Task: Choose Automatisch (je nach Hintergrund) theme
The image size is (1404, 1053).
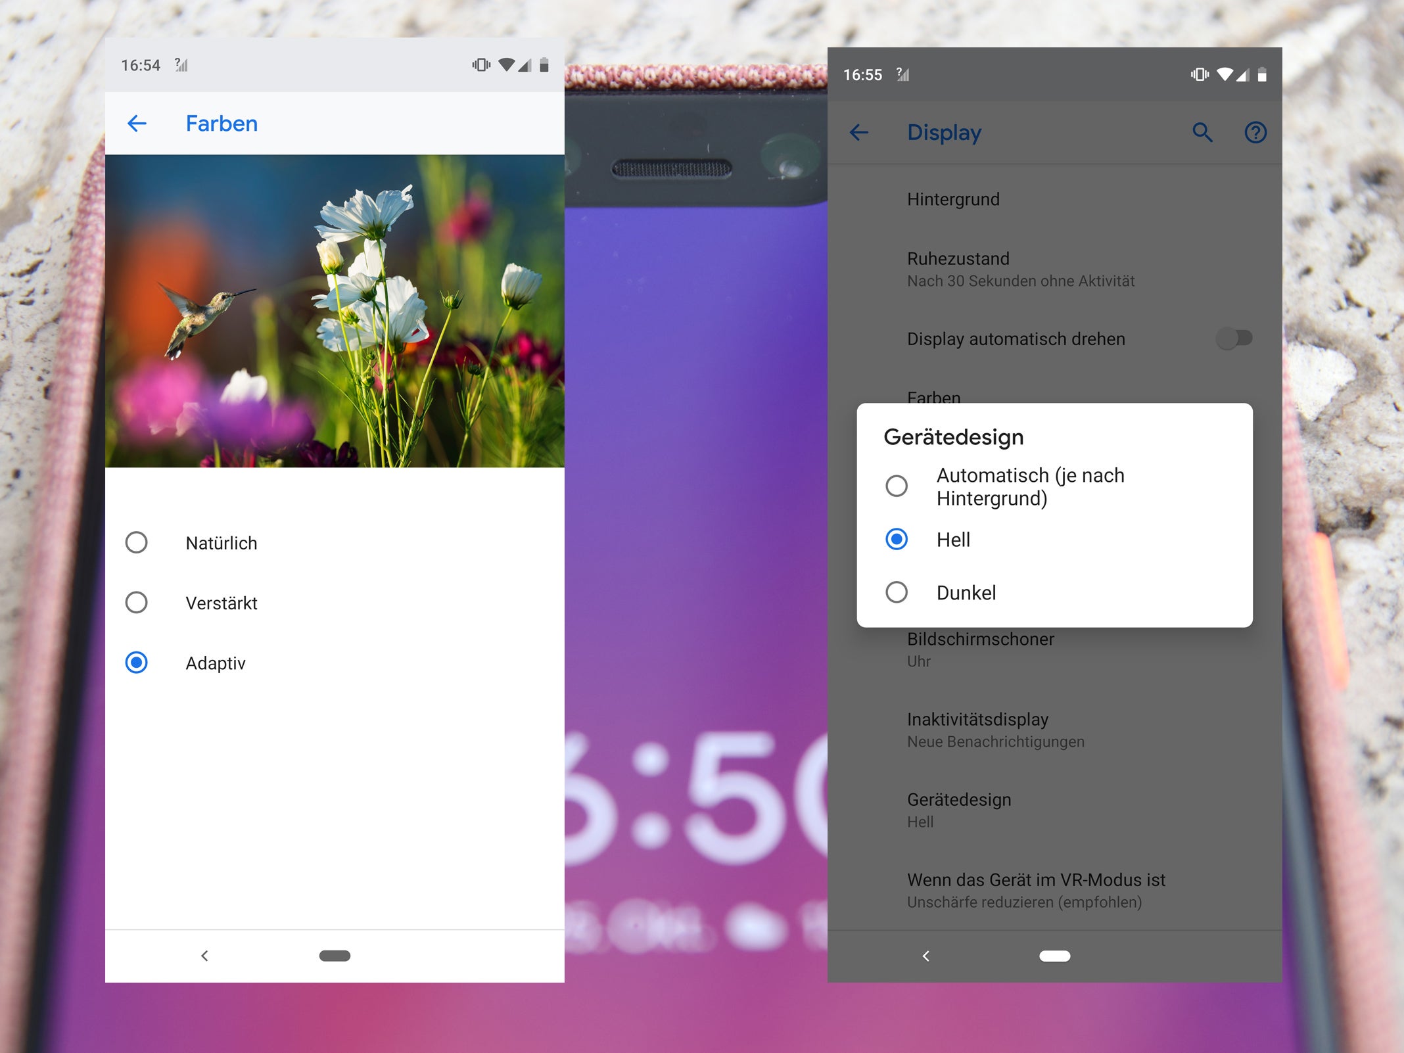Action: [1055, 486]
